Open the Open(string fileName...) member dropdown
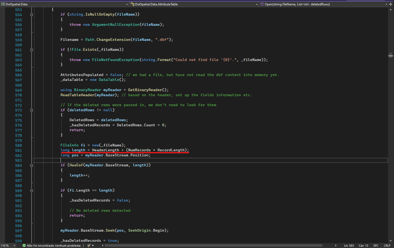The image size is (394, 248). coord(386,4)
